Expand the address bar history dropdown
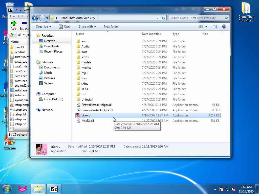 tap(158, 18)
